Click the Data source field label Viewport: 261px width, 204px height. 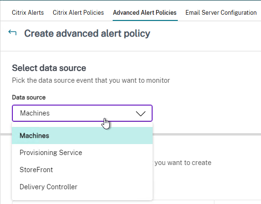pyautogui.click(x=29, y=97)
